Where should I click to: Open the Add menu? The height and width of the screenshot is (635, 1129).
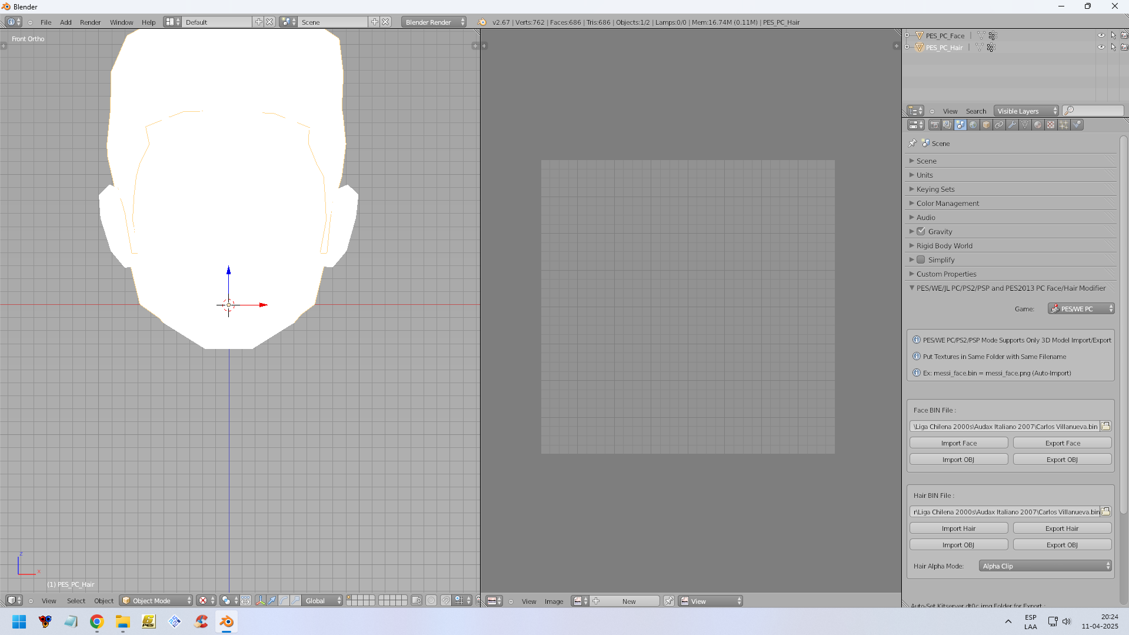pos(66,22)
